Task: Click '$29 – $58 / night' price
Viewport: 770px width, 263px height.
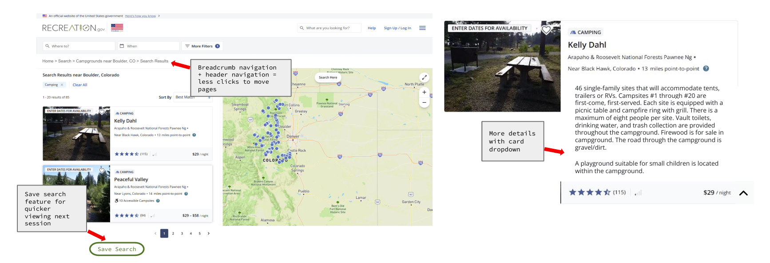Action: [x=195, y=216]
